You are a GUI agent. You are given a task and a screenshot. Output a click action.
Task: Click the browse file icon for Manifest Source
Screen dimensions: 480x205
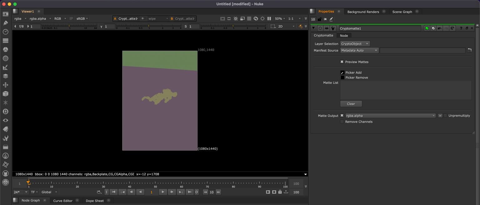click(469, 50)
